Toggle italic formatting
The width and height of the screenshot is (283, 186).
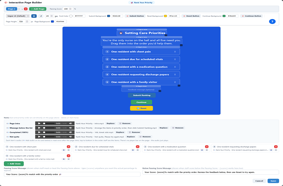[41, 16]
